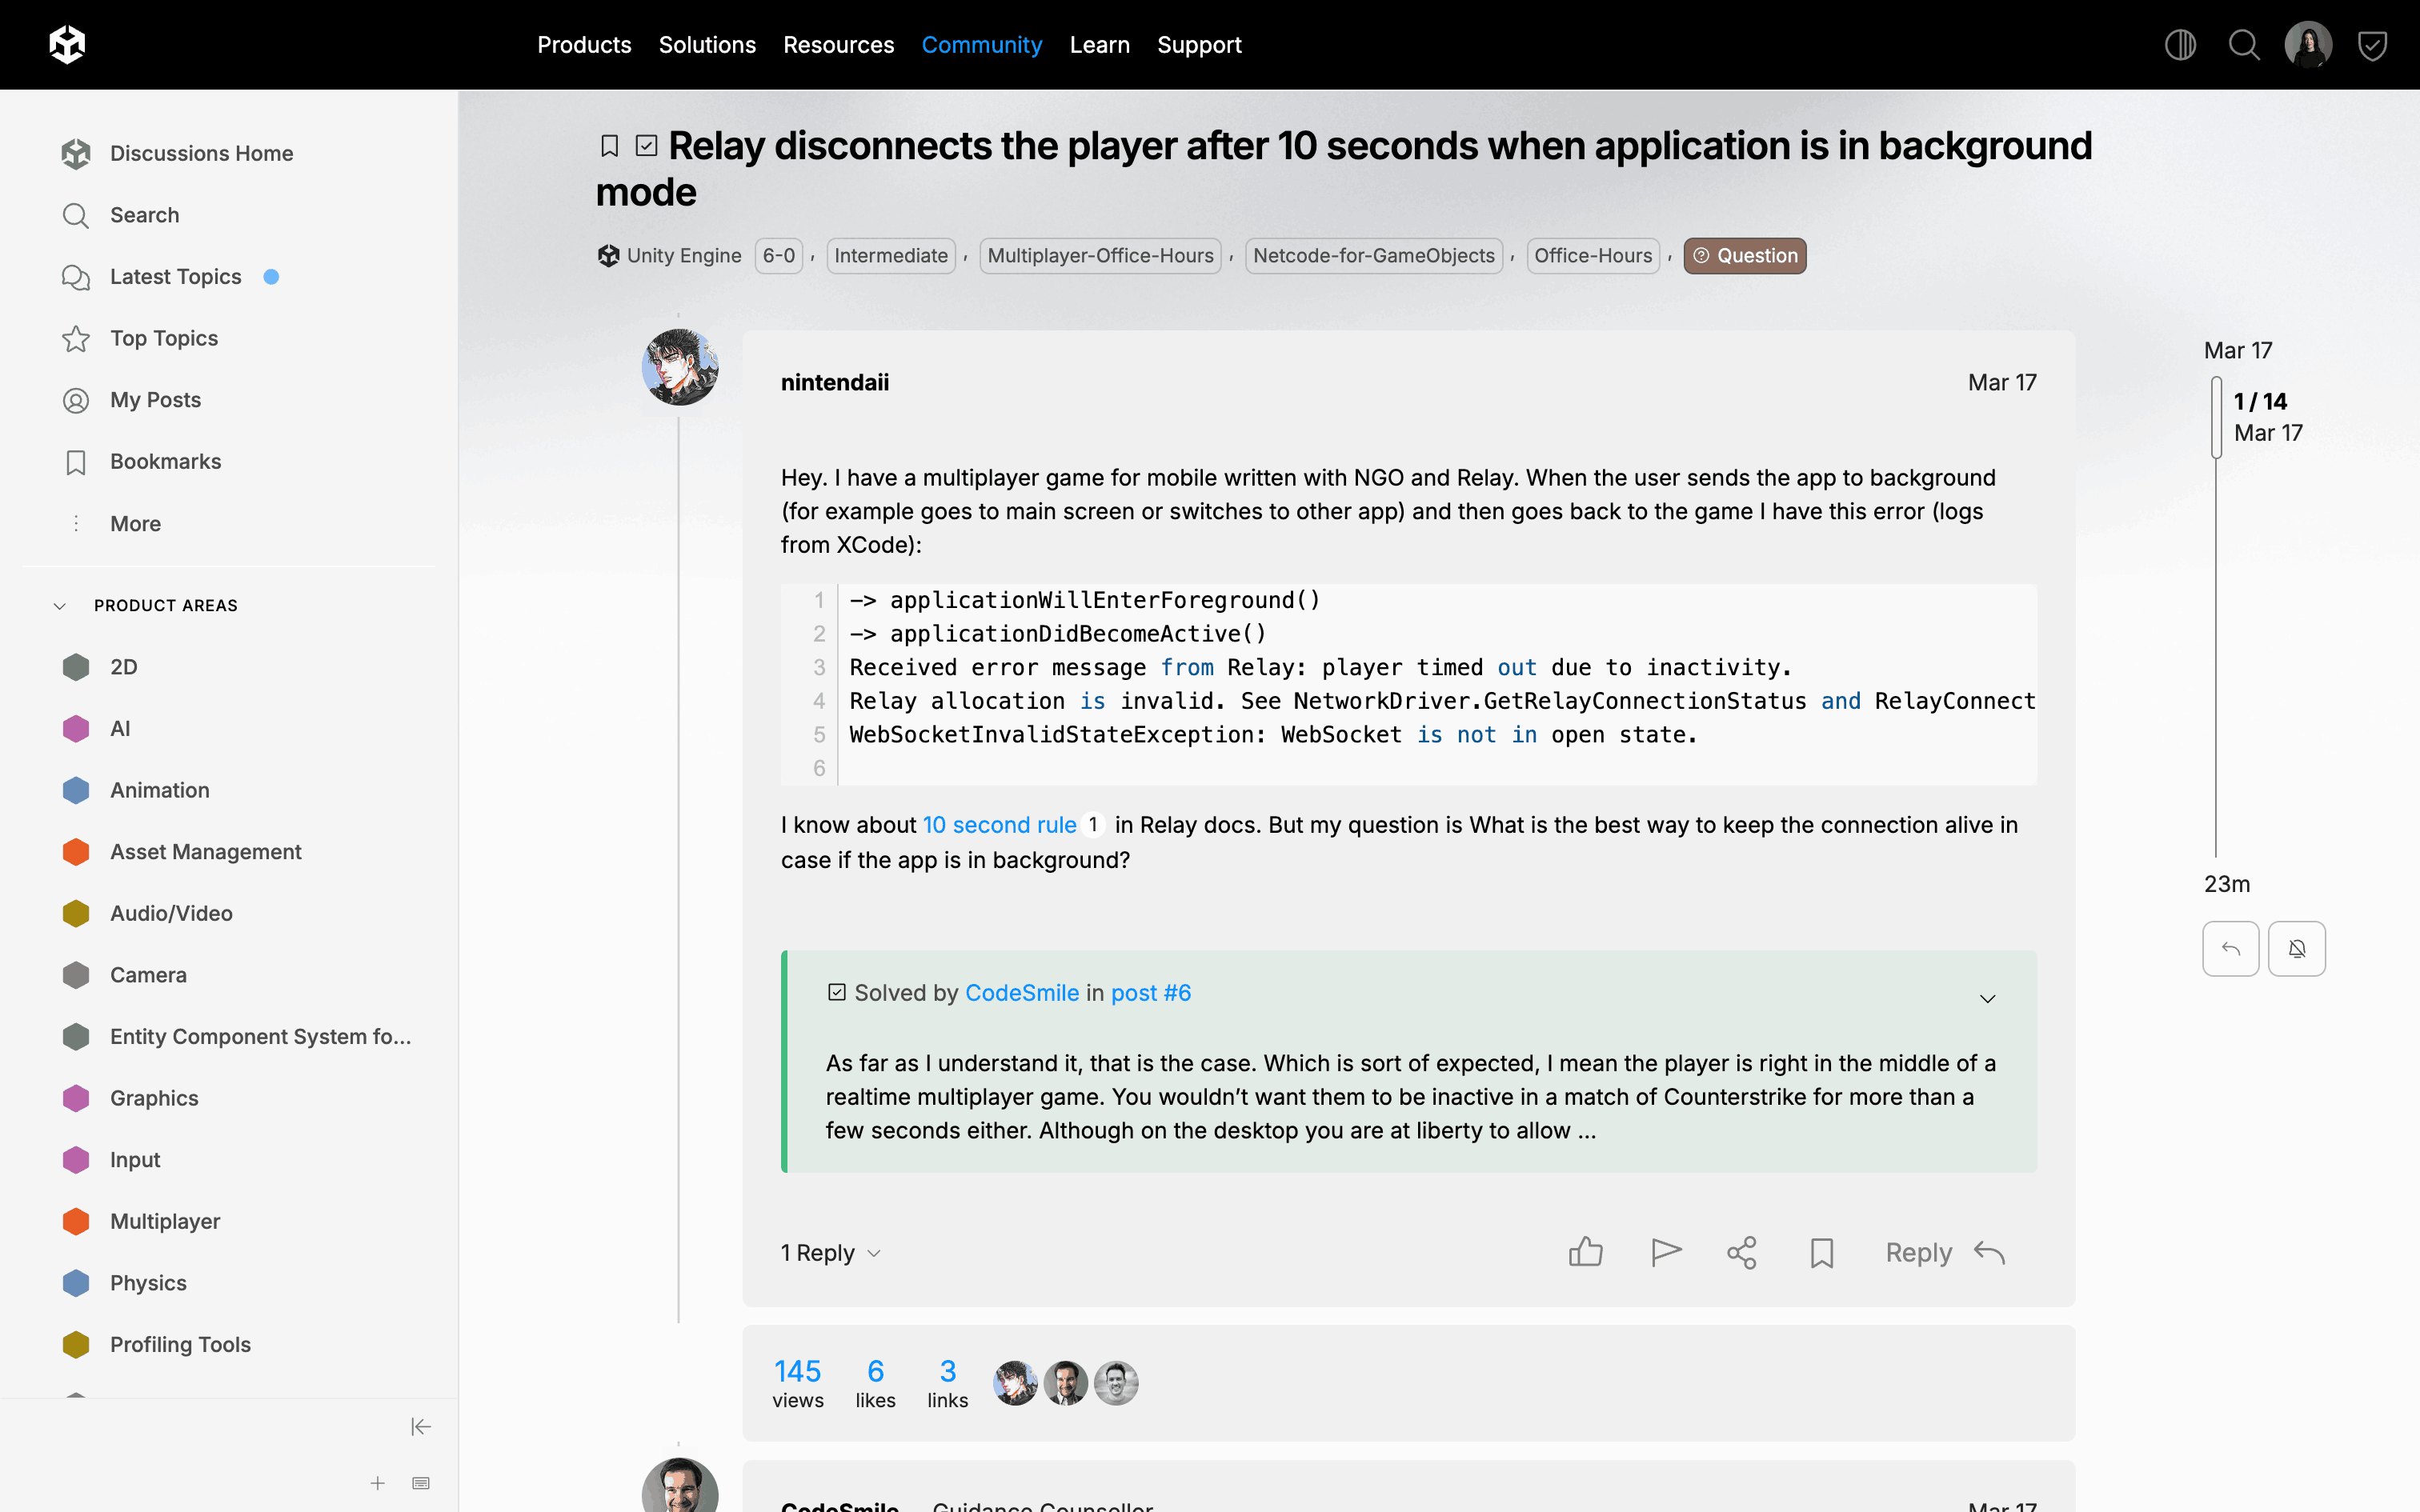
Task: Open nintendaii's avatar profile picture
Action: coord(680,367)
